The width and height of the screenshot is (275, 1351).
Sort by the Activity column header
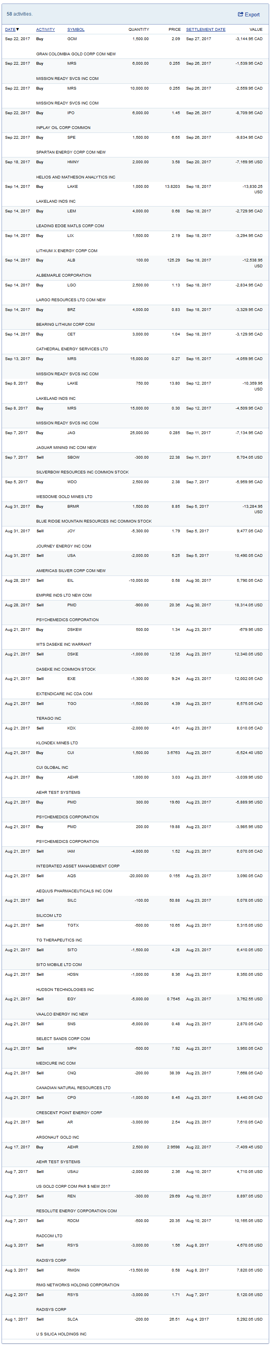[45, 29]
